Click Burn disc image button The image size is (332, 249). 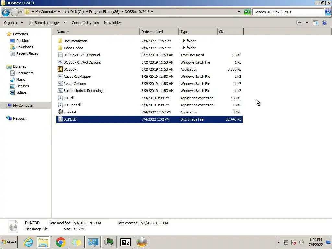[x=44, y=23]
